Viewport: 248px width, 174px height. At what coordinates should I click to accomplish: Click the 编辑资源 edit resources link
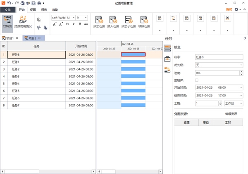click(x=231, y=113)
